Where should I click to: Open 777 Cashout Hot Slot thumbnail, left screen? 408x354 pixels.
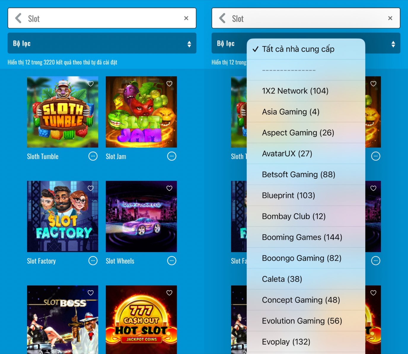pyautogui.click(x=141, y=320)
